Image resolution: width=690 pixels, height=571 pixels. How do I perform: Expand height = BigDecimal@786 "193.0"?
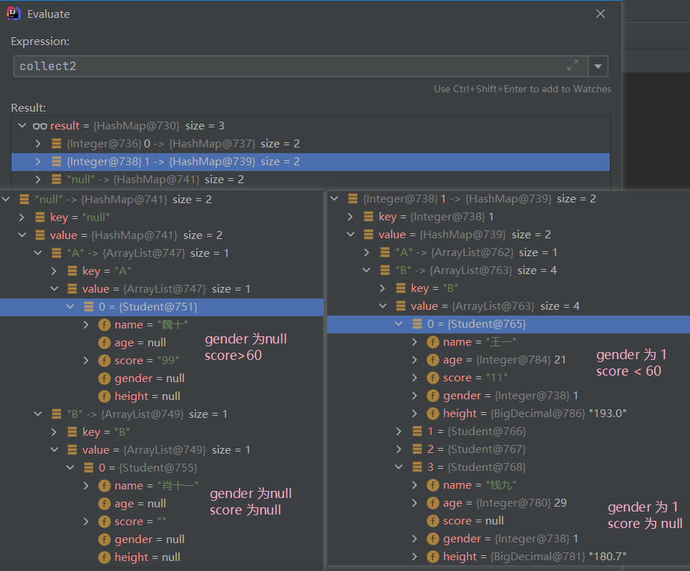coord(414,414)
